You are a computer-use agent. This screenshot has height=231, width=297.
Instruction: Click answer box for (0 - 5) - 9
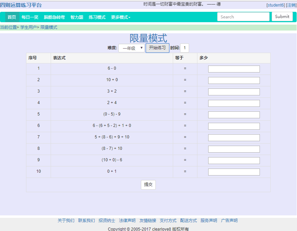coord(234,115)
